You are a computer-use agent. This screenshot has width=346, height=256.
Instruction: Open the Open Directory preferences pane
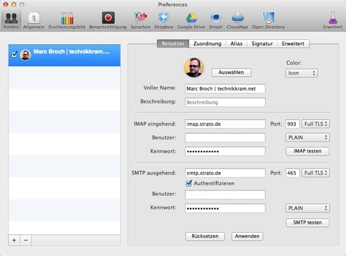(x=268, y=21)
